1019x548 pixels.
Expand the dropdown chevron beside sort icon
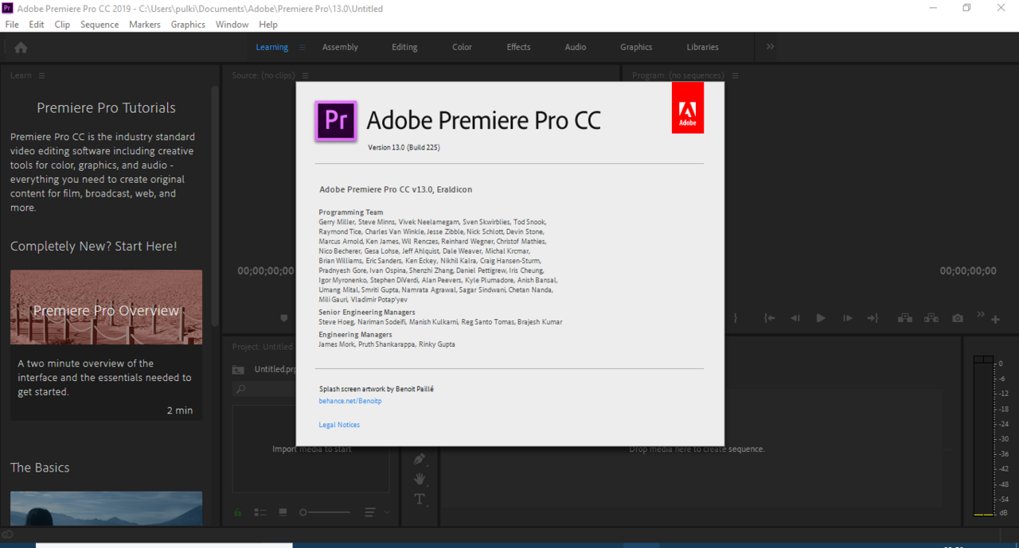pos(387,512)
